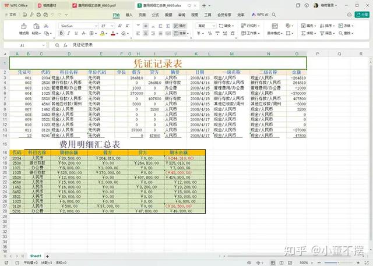The height and width of the screenshot is (266, 373).
Task: Click the WPS AI button
Action: pyautogui.click(x=260, y=15)
